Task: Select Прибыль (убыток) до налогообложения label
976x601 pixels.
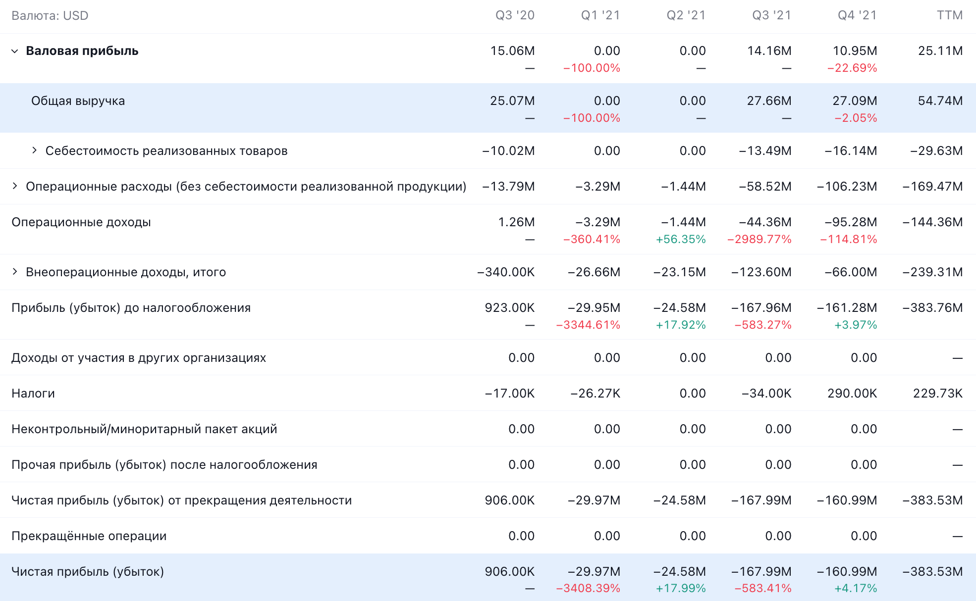Action: coord(131,308)
